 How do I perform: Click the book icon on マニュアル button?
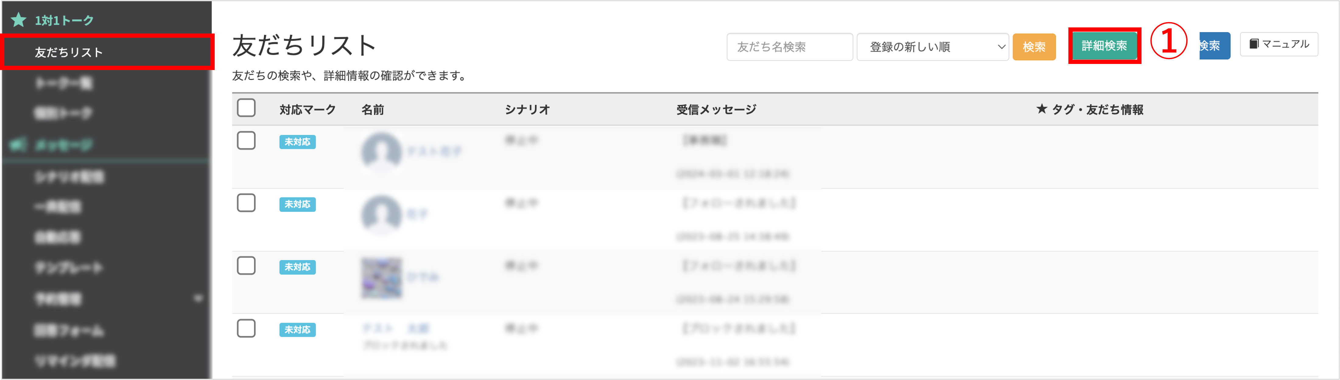(1254, 44)
